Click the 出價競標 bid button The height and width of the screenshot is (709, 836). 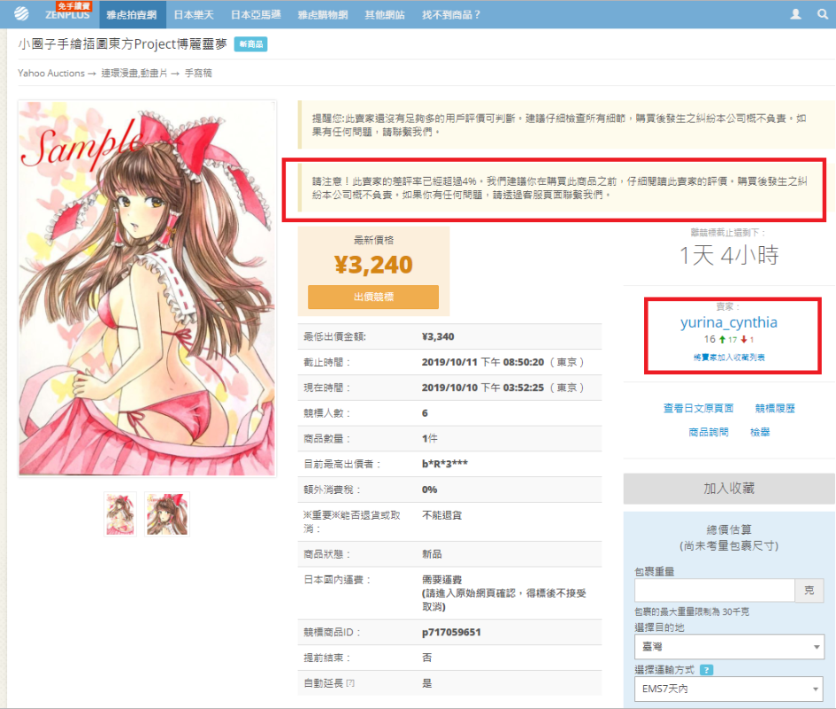tap(373, 297)
